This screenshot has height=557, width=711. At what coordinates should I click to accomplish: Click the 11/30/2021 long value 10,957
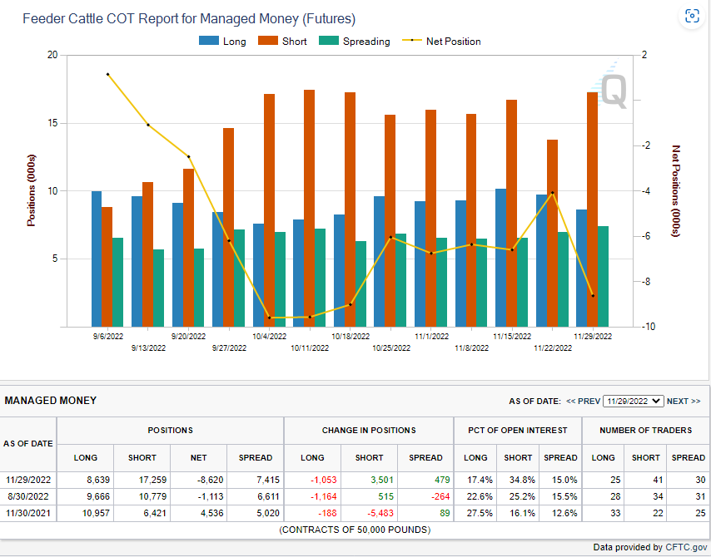click(x=96, y=513)
